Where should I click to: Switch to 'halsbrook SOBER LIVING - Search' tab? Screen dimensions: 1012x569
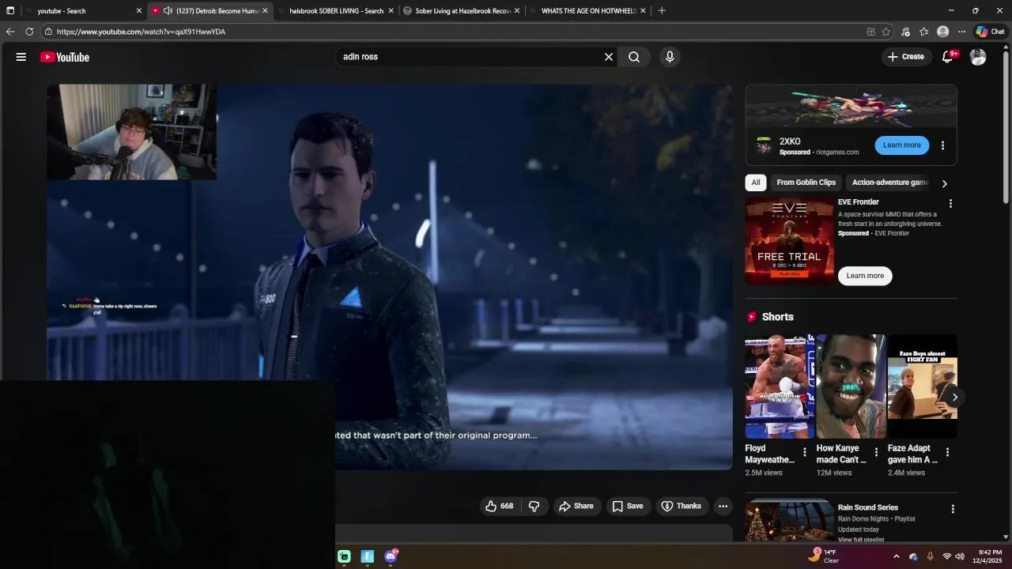(x=336, y=11)
